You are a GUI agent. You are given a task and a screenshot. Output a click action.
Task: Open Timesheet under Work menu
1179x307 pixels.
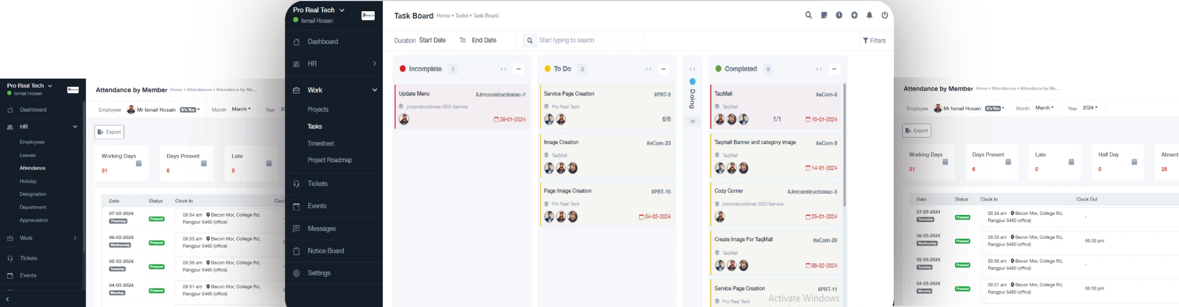pyautogui.click(x=320, y=144)
